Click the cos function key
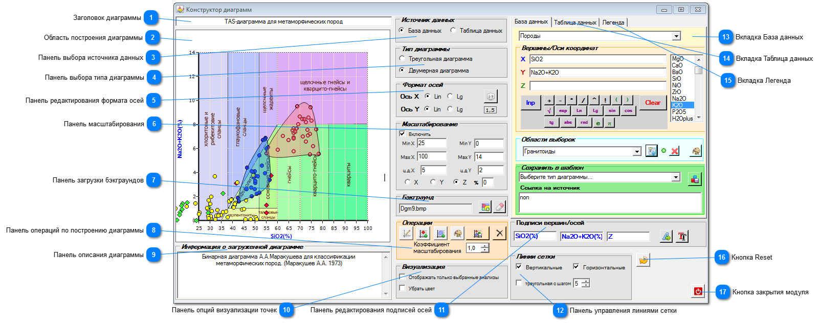 [628, 110]
